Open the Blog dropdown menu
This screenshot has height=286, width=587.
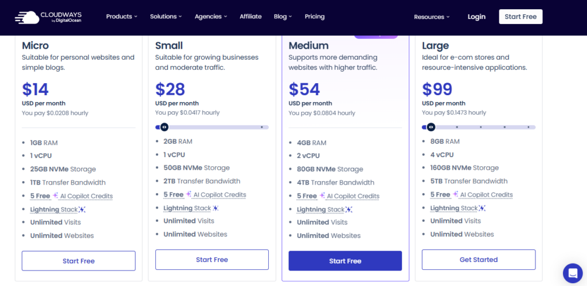point(283,17)
